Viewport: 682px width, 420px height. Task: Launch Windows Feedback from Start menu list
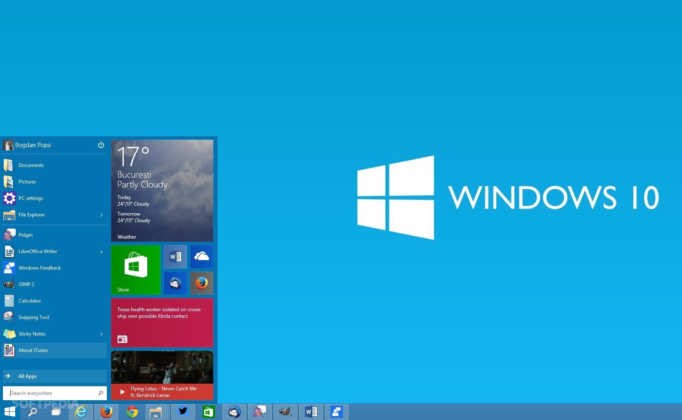[54, 268]
